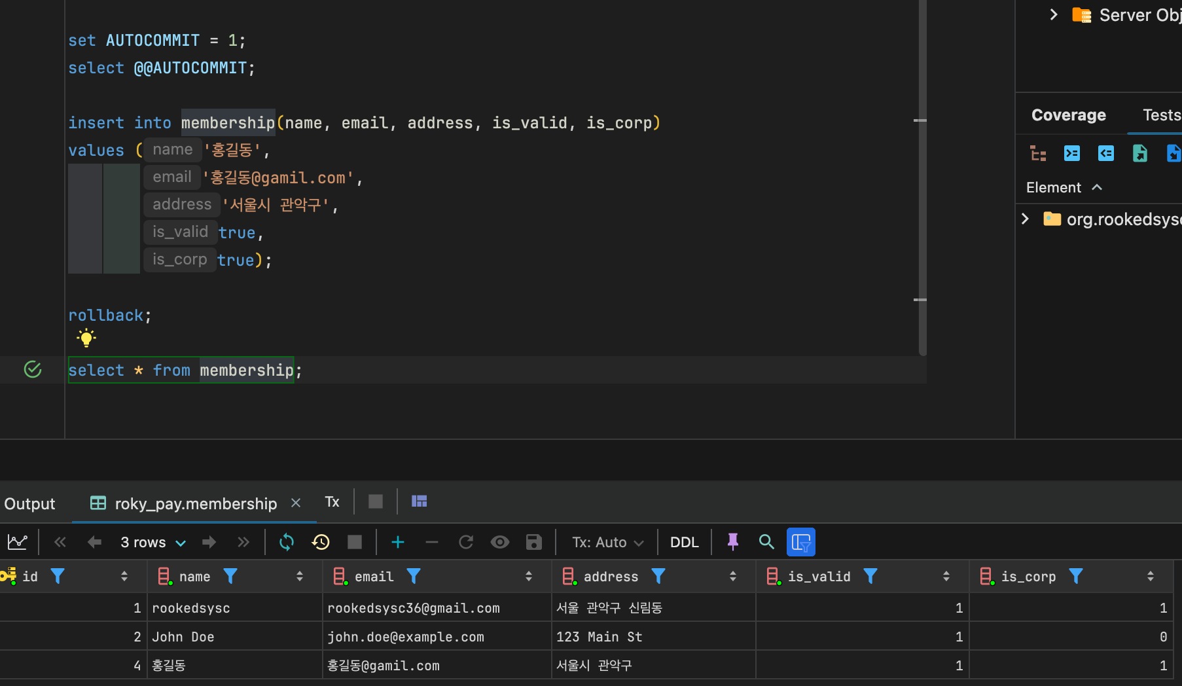Toggle the preview pending changes eye icon

(500, 542)
